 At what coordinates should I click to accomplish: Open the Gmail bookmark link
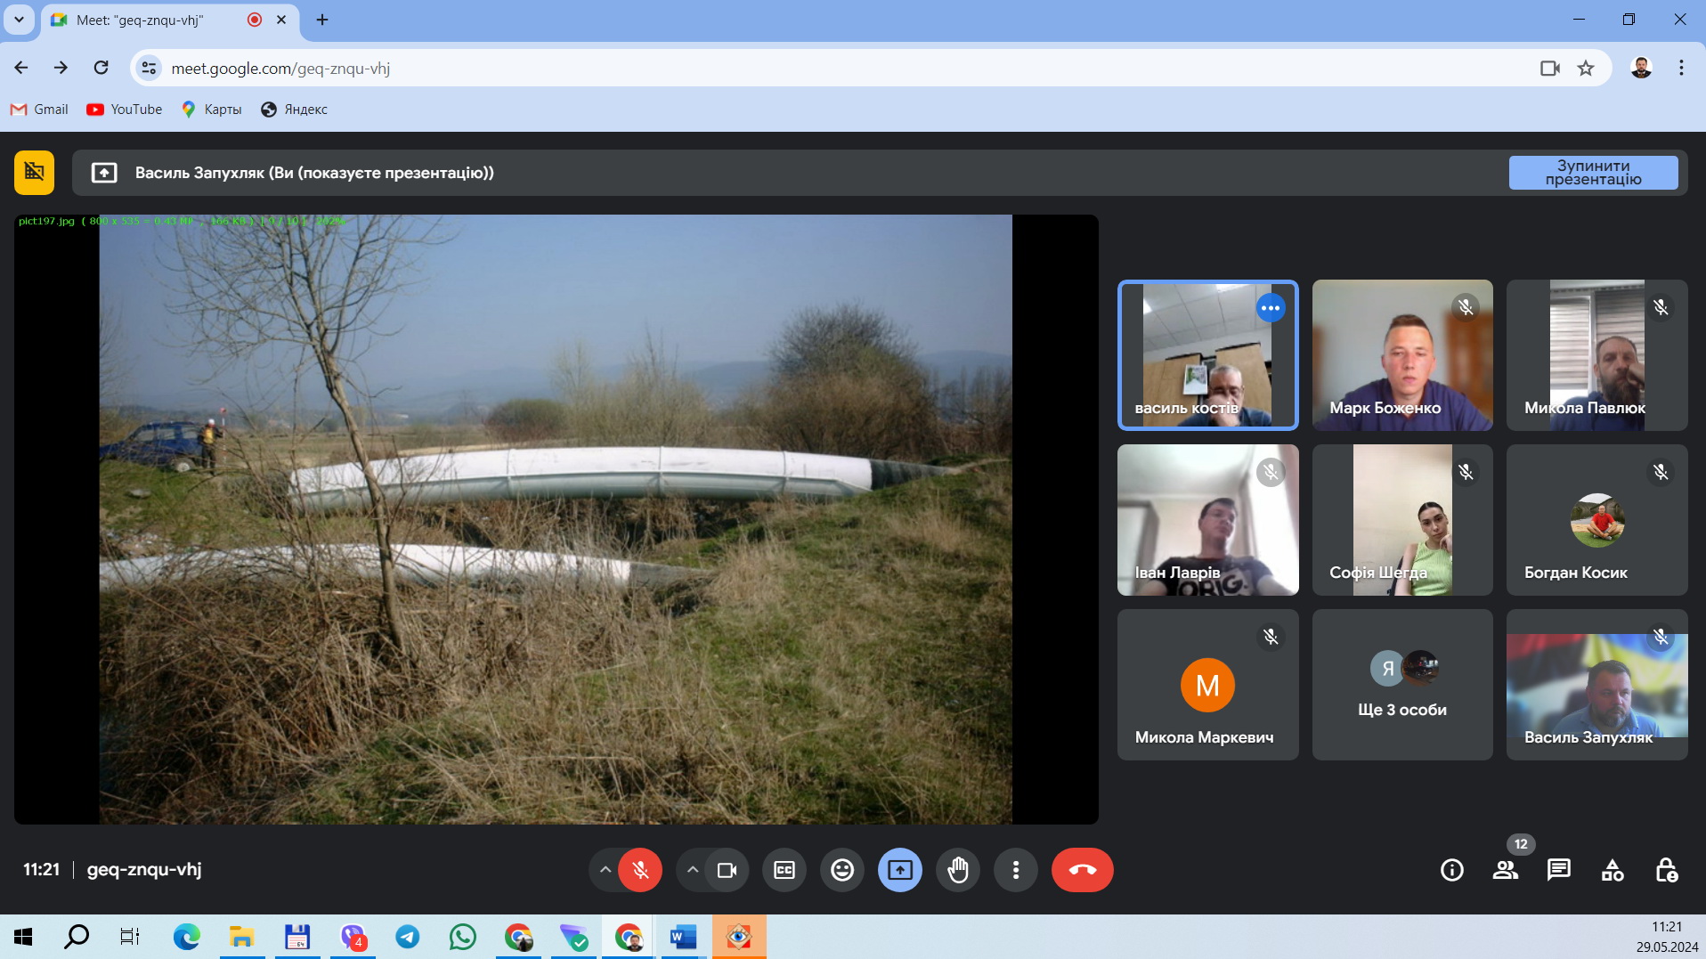coord(39,110)
